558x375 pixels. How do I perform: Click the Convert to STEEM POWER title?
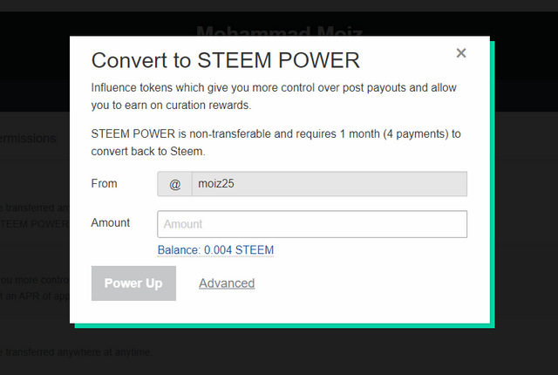coord(226,60)
